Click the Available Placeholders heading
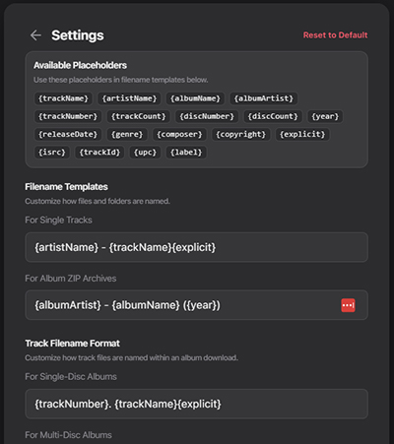 point(80,65)
